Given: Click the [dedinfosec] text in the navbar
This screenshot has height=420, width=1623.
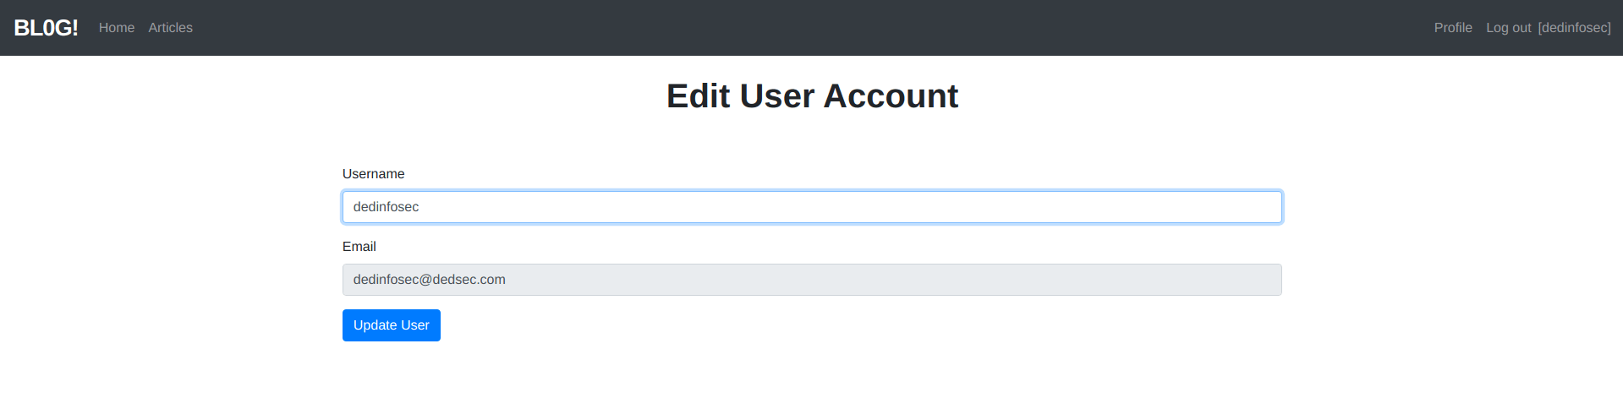Looking at the screenshot, I should coord(1575,28).
